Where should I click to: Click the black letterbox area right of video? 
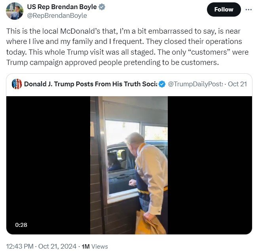pyautogui.click(x=210, y=165)
